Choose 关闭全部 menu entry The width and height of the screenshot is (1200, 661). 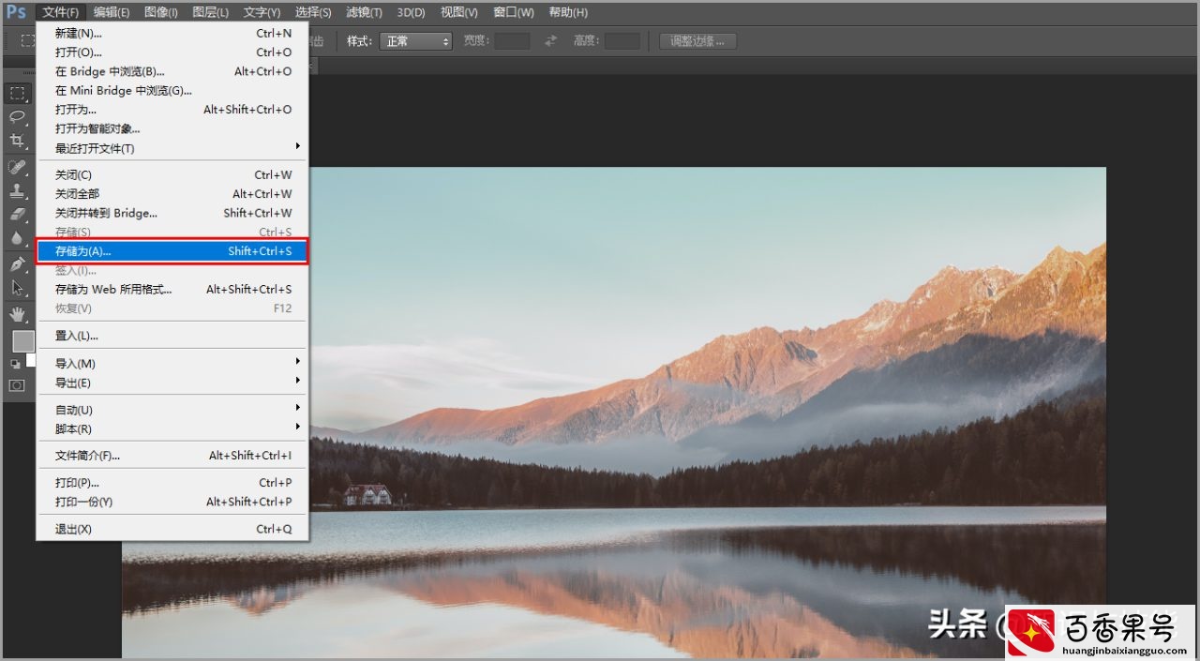point(172,194)
